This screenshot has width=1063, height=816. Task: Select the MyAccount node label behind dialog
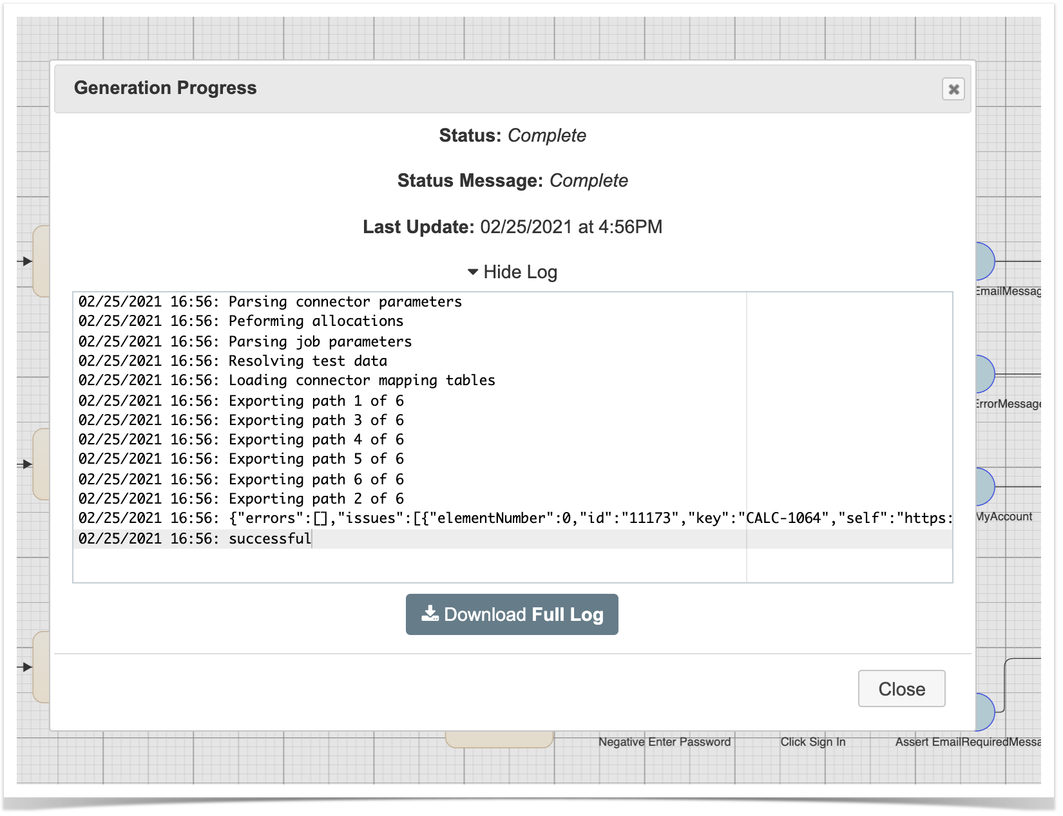[1004, 517]
